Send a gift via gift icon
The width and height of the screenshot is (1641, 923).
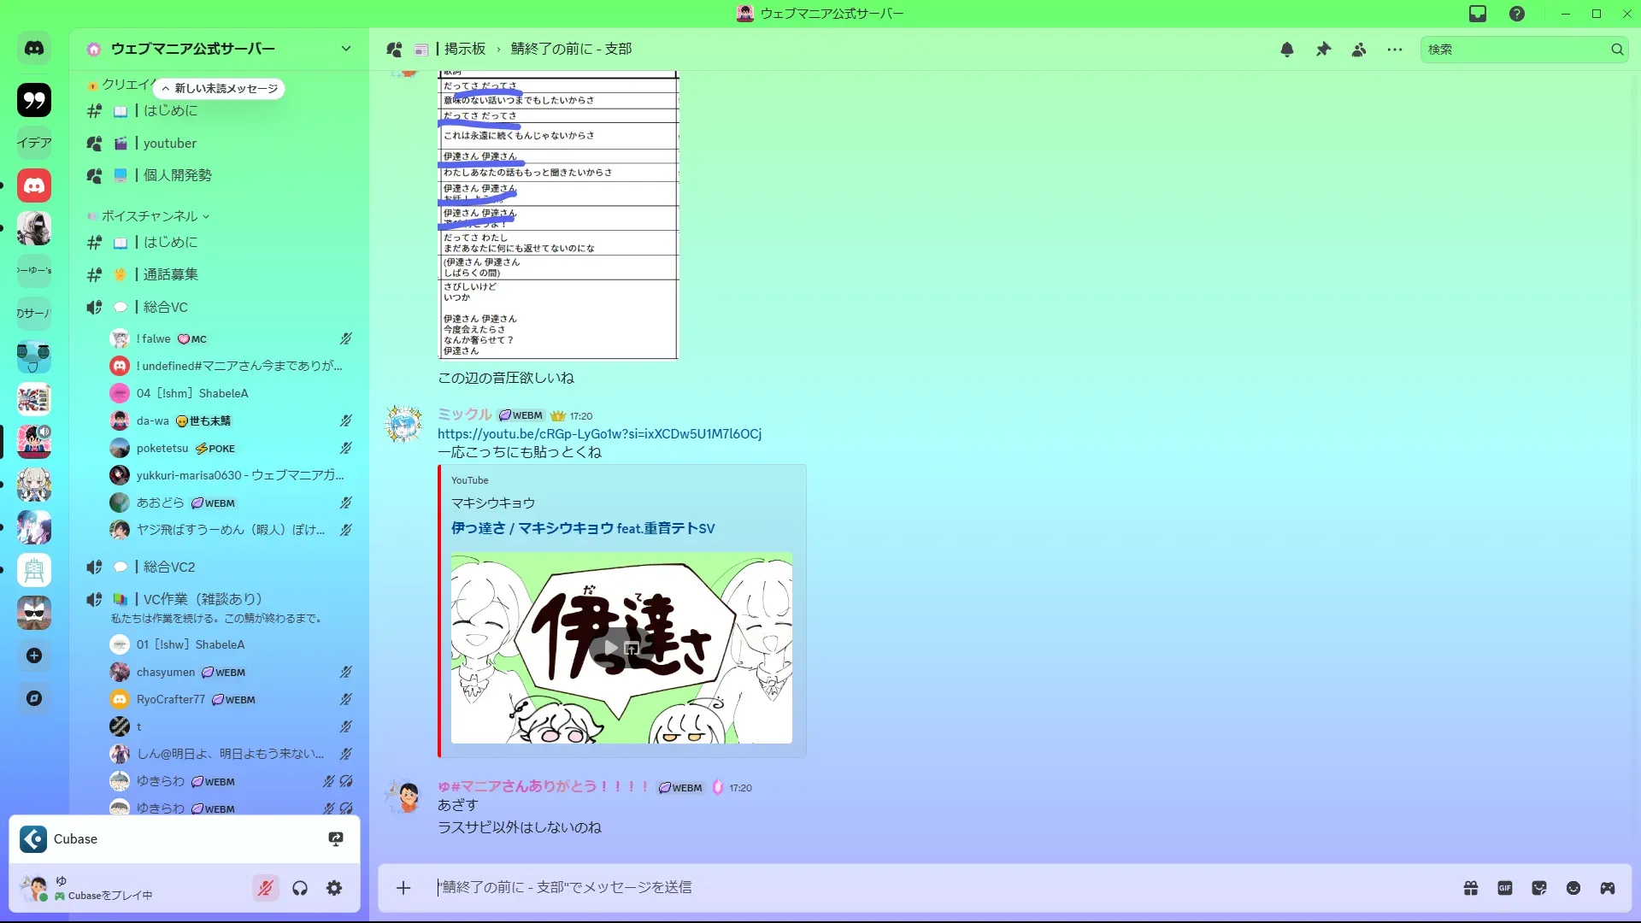coord(1471,888)
